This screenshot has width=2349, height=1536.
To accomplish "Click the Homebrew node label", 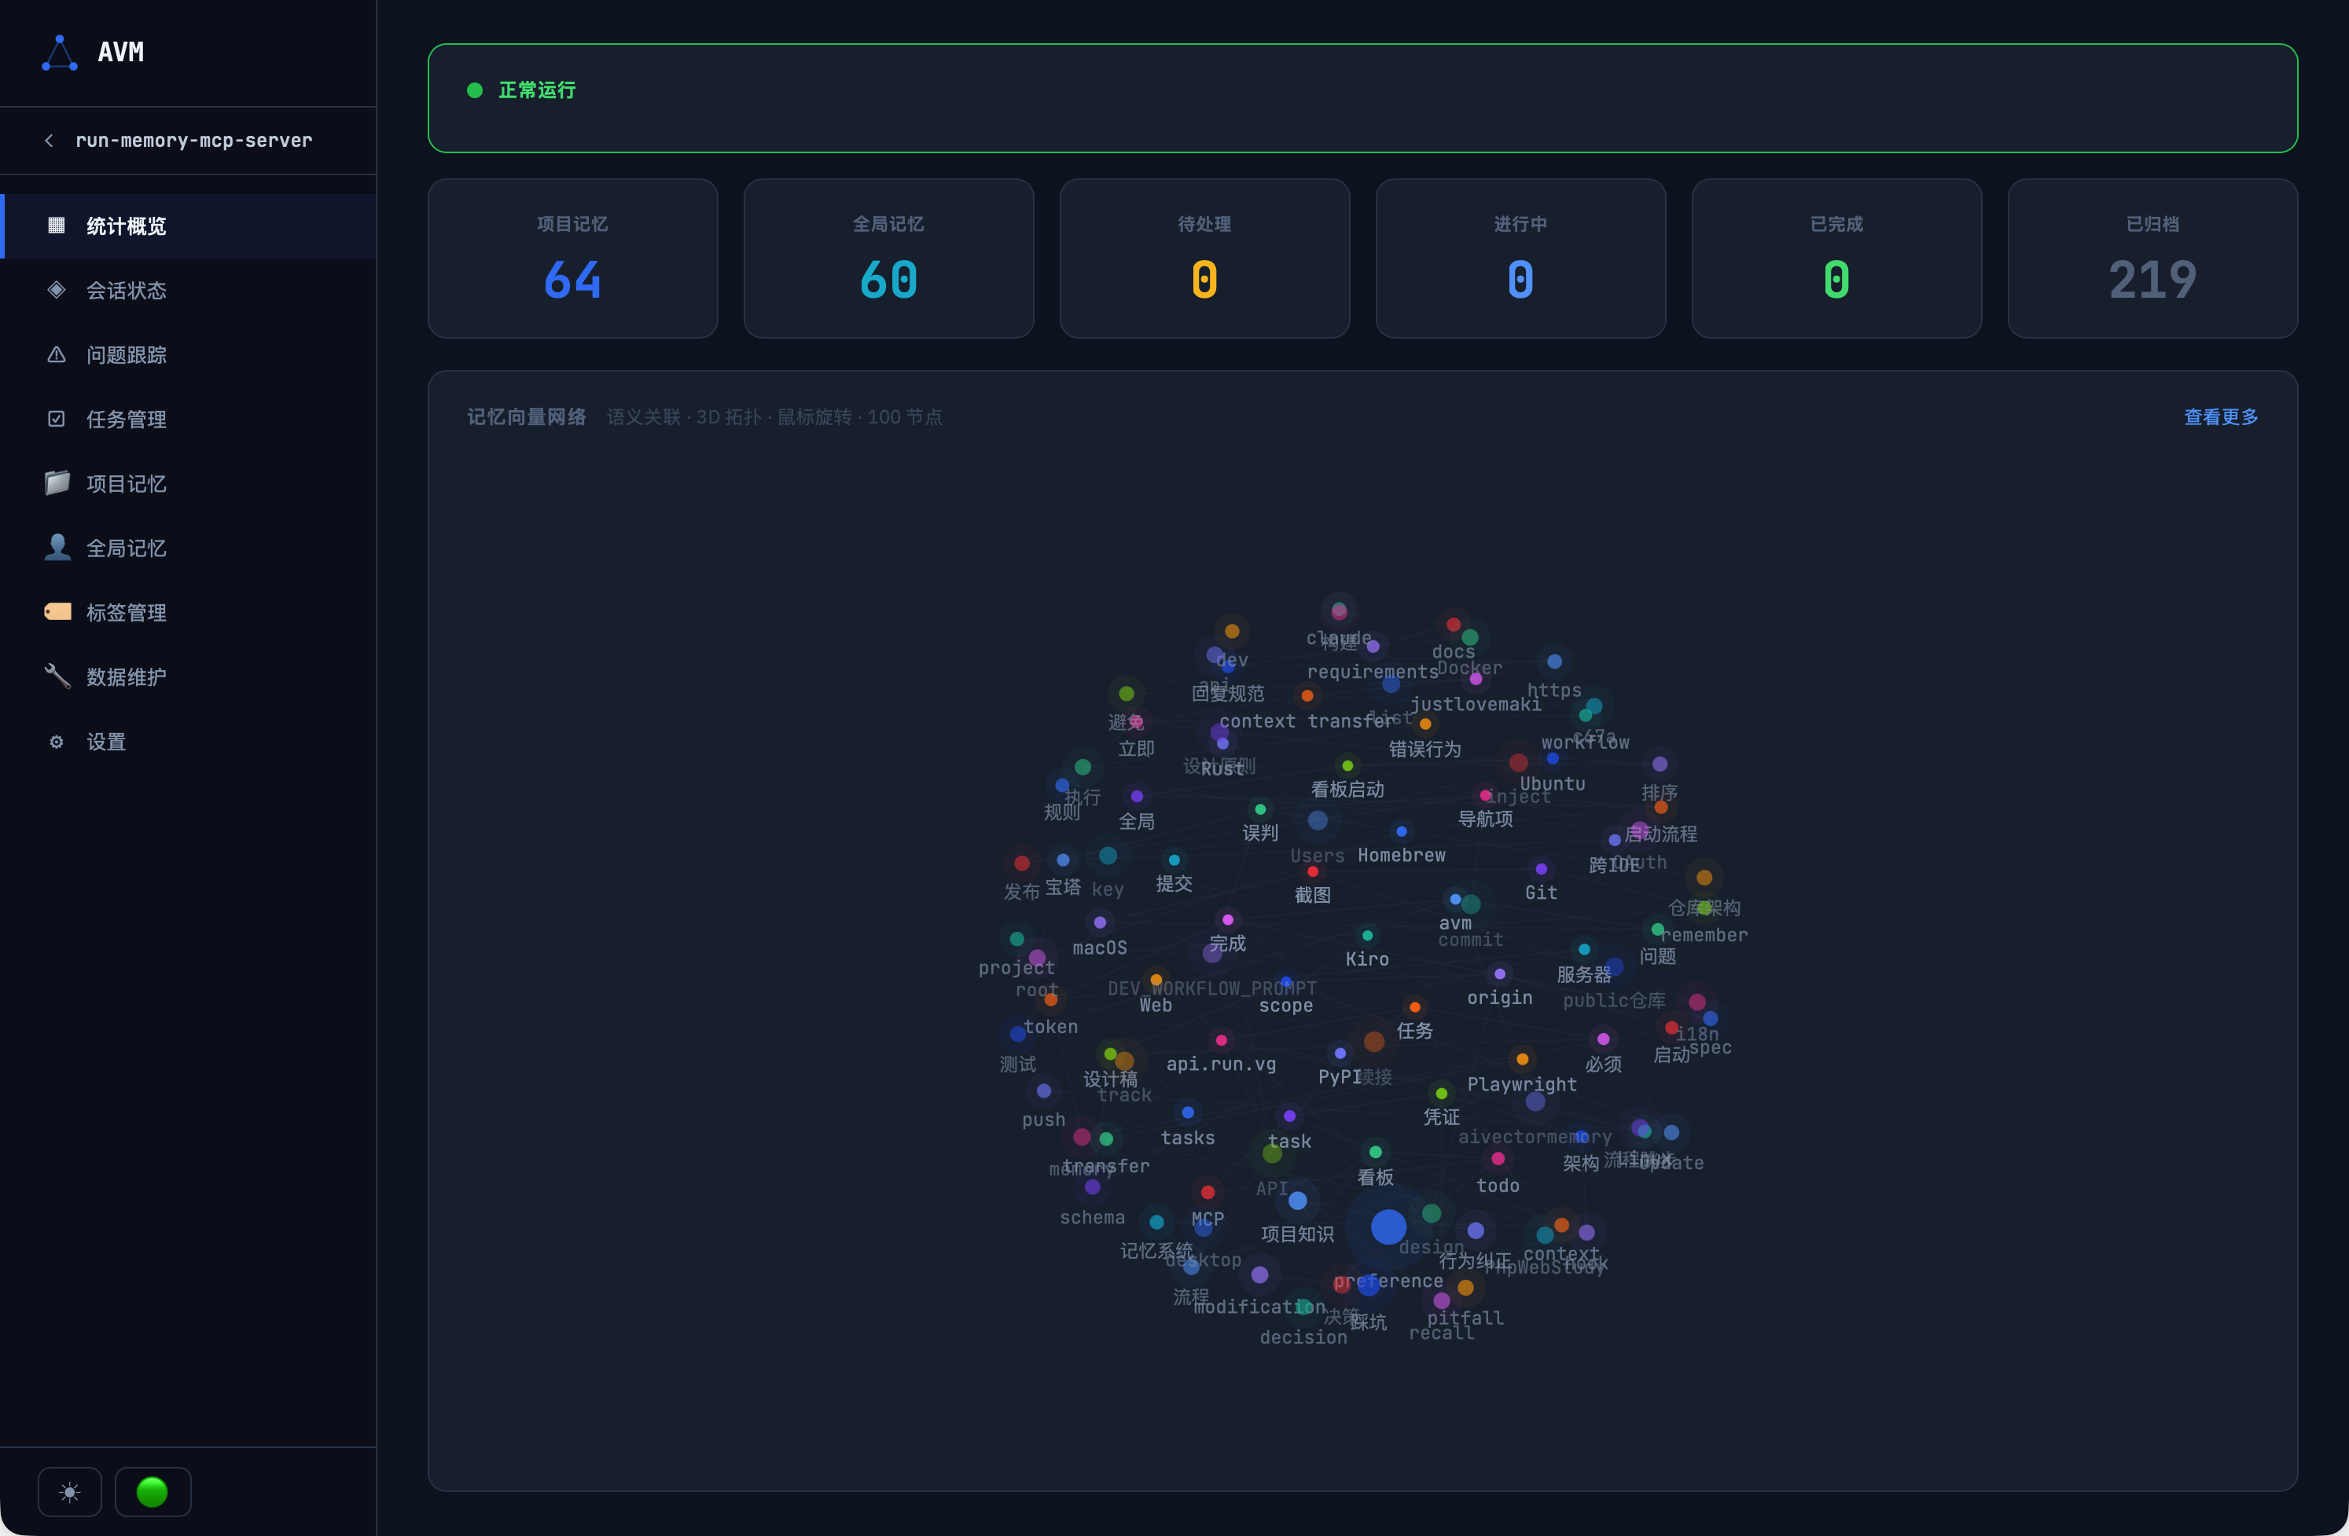I will (1402, 856).
